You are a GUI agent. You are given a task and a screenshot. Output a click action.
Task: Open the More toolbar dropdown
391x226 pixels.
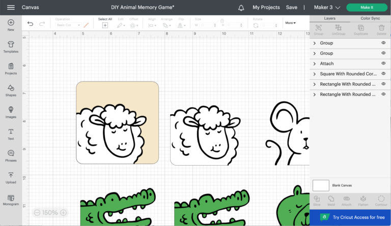pos(290,23)
